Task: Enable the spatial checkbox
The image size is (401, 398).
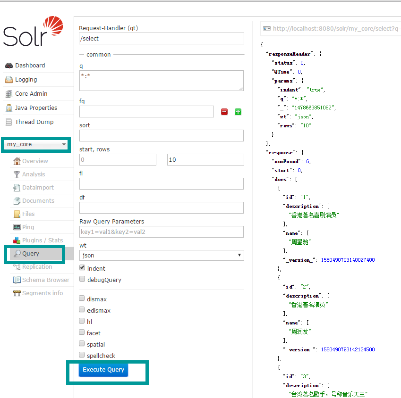Action: pyautogui.click(x=82, y=343)
